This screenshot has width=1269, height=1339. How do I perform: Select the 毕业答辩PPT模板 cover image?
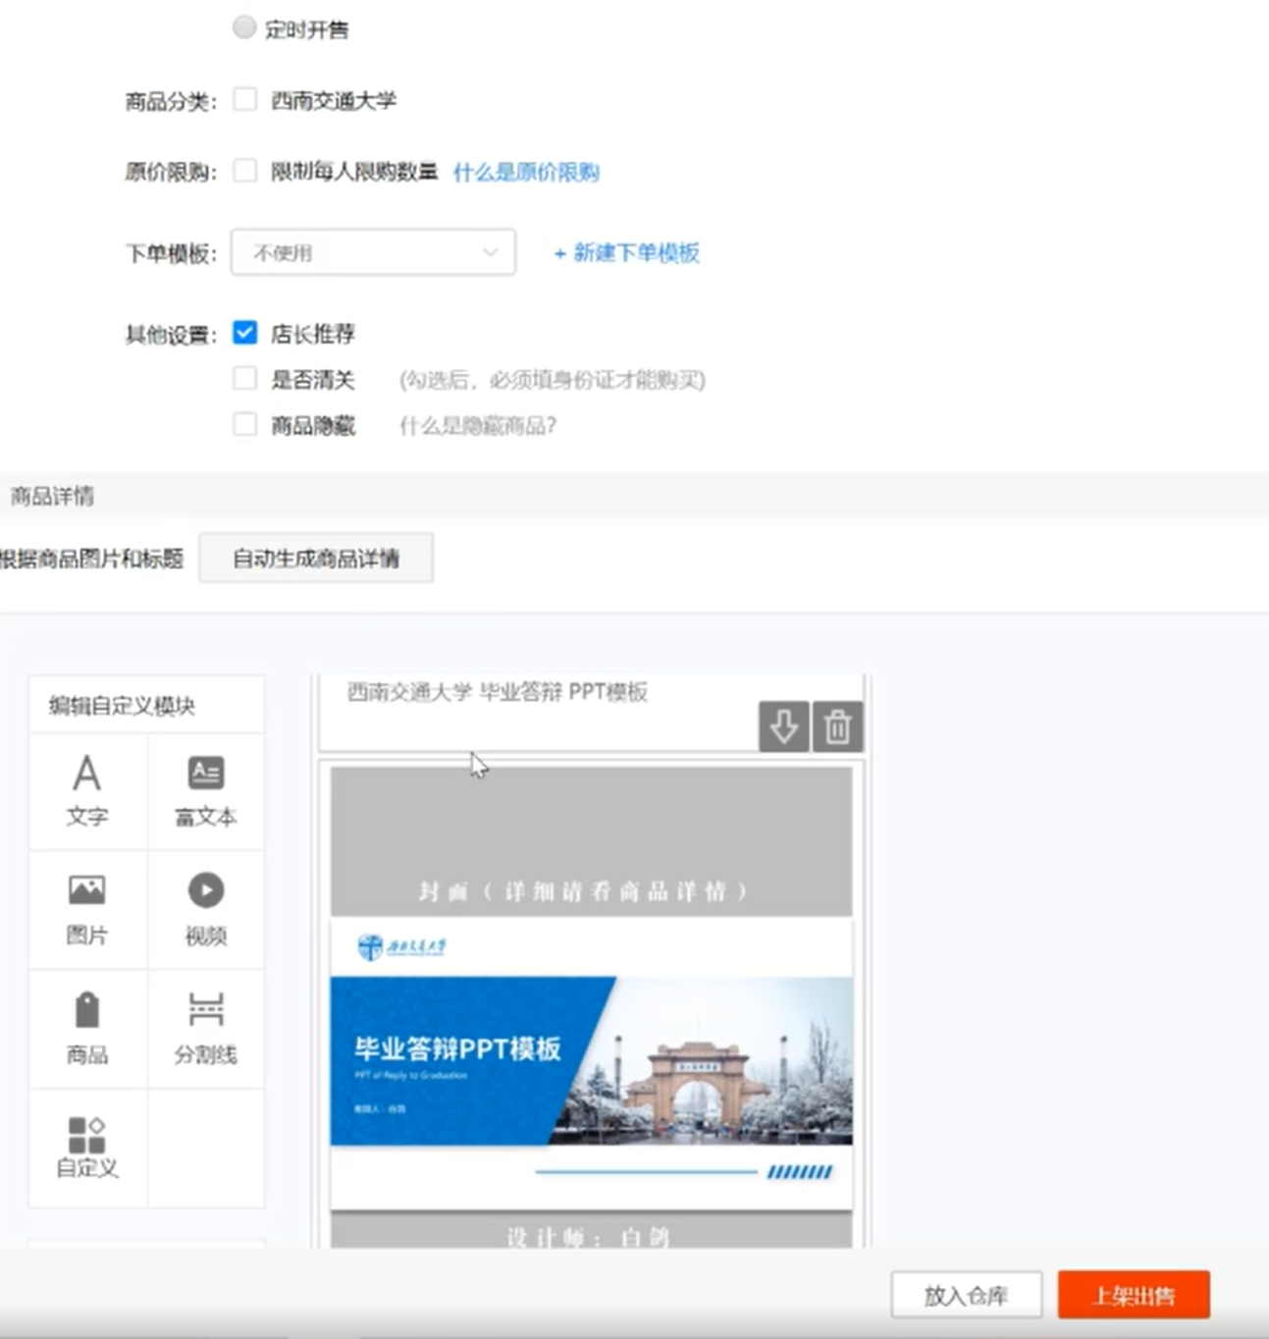[x=591, y=1064]
